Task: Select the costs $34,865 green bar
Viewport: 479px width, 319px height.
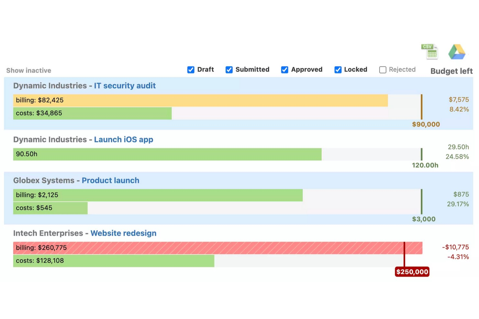Action: point(92,113)
